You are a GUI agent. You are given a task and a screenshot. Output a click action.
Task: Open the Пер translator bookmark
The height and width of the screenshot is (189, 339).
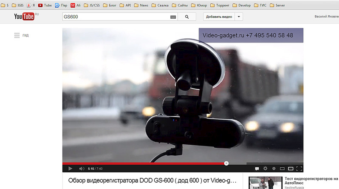61,5
